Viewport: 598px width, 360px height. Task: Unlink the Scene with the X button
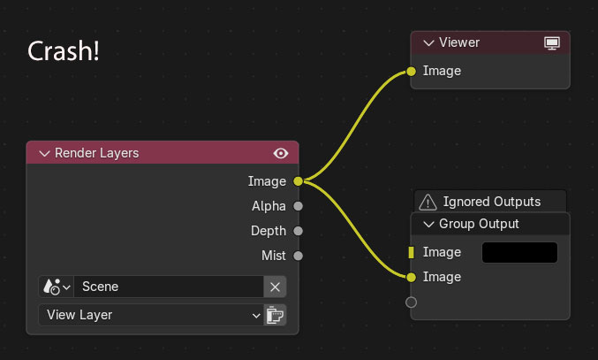[276, 287]
